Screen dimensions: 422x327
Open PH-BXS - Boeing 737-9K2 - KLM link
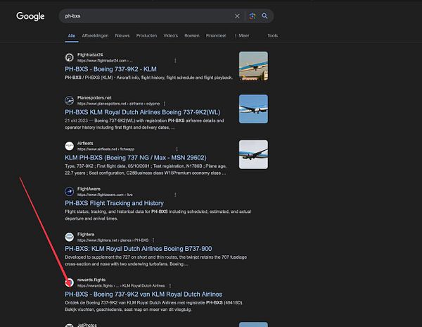coord(110,69)
